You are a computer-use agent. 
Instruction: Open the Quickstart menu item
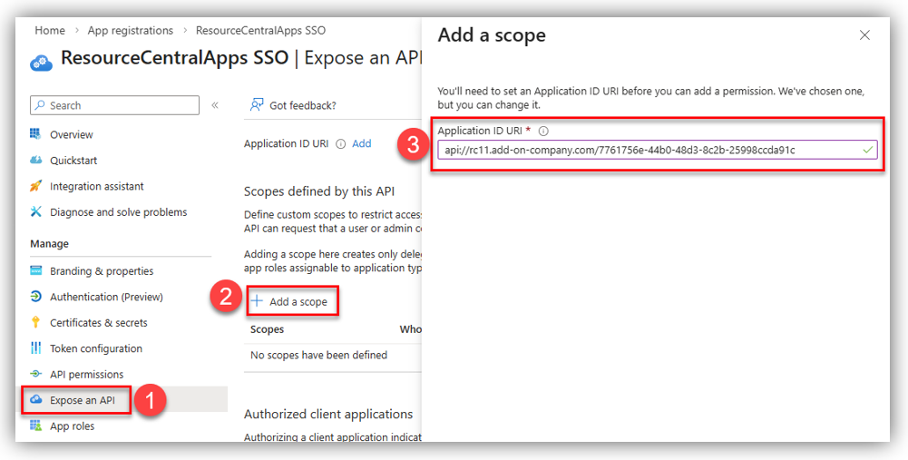point(73,161)
